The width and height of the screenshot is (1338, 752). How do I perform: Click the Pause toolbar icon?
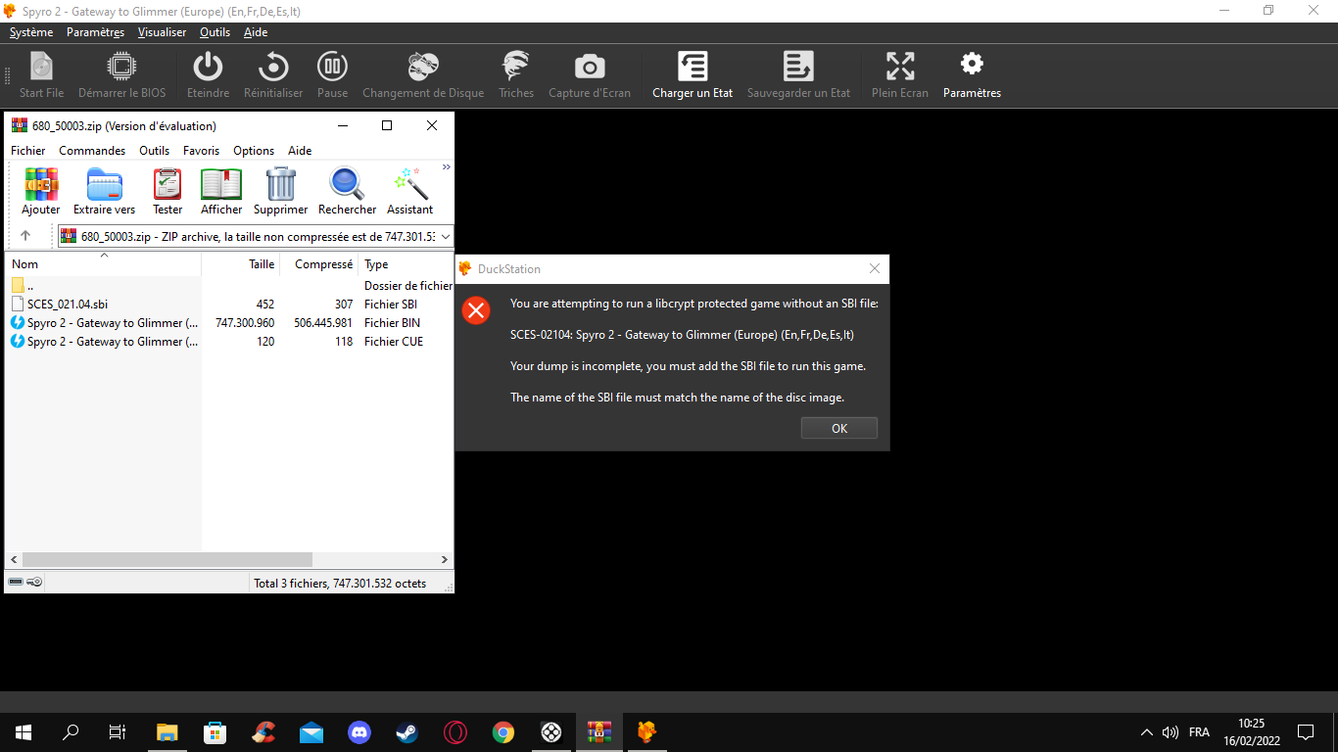click(x=332, y=67)
